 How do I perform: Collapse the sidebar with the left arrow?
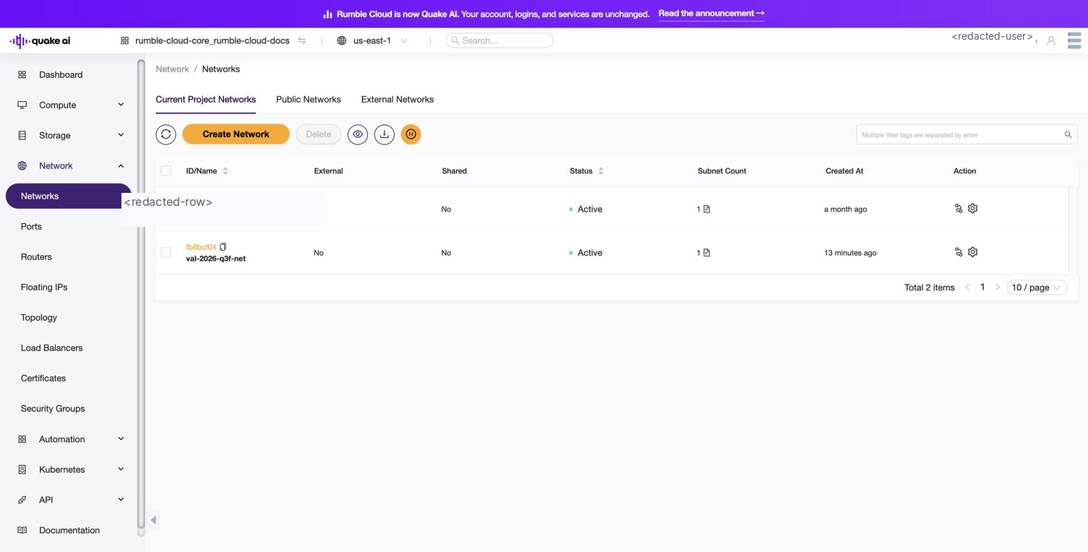(x=153, y=520)
